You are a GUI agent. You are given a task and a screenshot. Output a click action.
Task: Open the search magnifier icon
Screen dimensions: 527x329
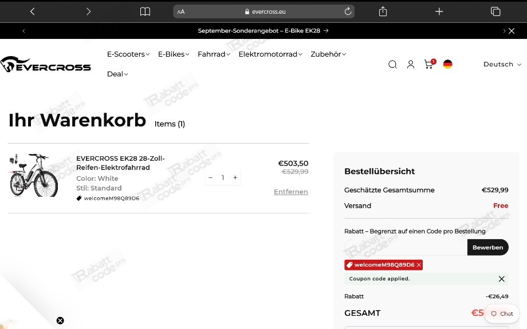[x=392, y=64]
